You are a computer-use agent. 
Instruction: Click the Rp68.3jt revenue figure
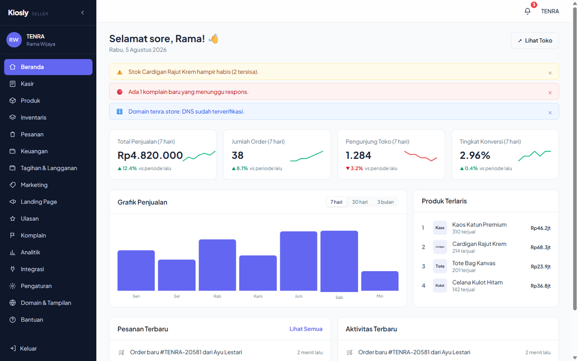click(x=541, y=247)
